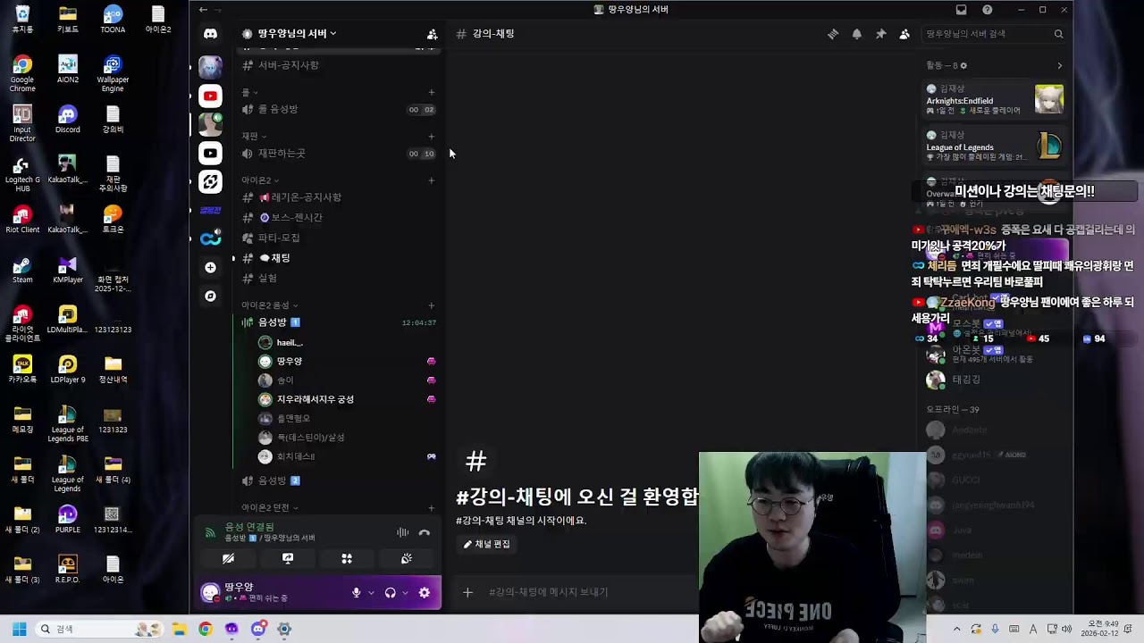Screen dimensions: 1144x643
Task: Open Windows Start button
Action: tap(20, 629)
